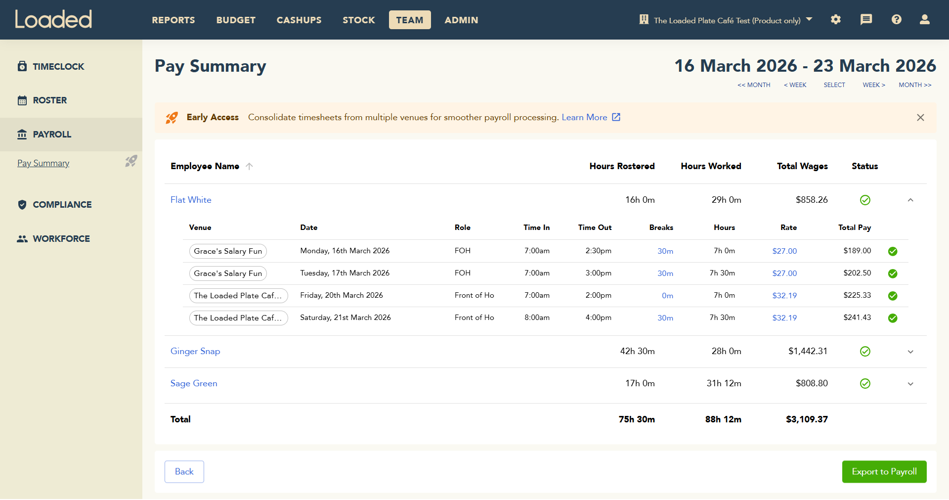This screenshot has height=500, width=949.
Task: Open the Reports menu
Action: (x=173, y=20)
